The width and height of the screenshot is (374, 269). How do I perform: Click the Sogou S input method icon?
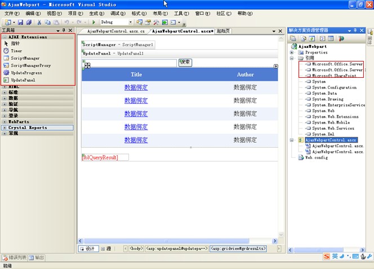(x=327, y=256)
